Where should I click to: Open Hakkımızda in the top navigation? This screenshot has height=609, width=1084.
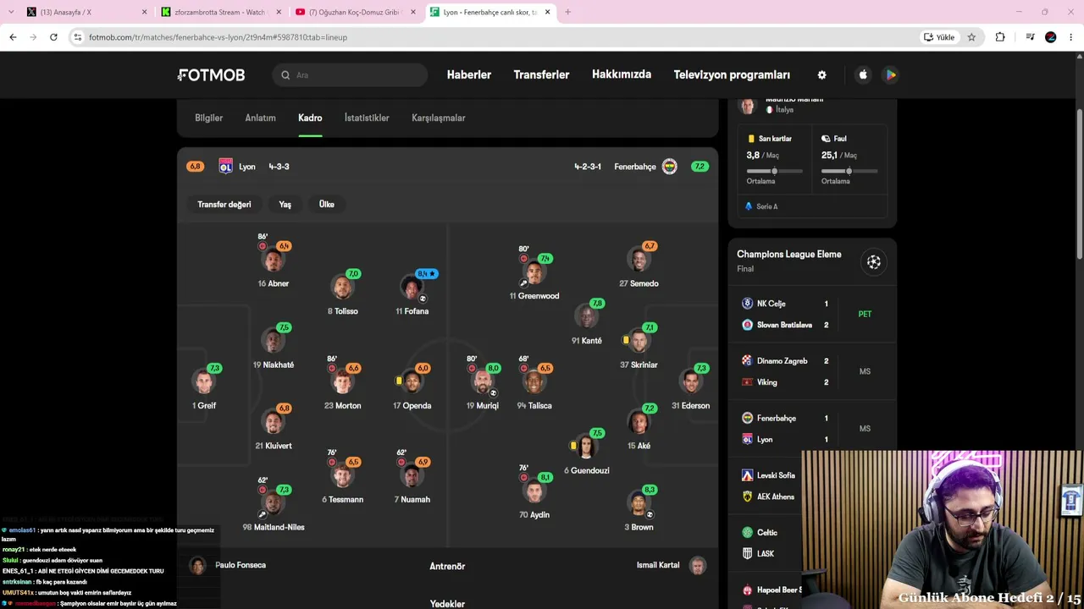(x=622, y=74)
